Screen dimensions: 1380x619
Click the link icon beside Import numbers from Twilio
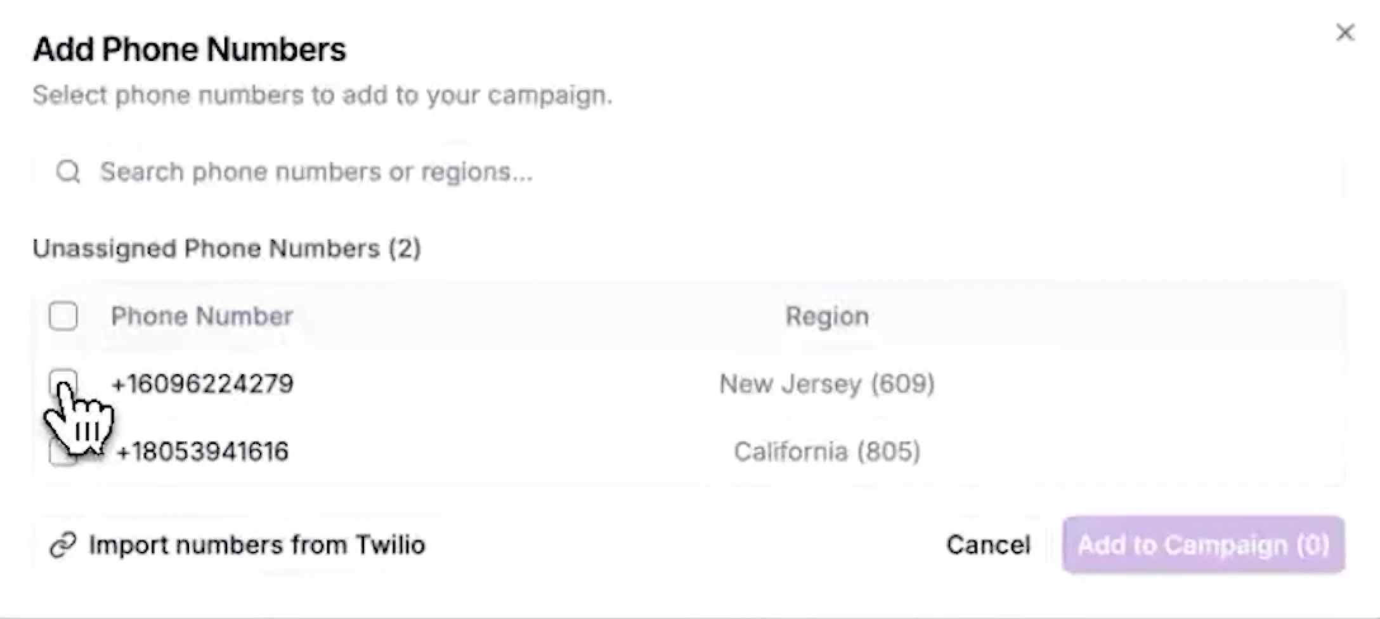62,544
